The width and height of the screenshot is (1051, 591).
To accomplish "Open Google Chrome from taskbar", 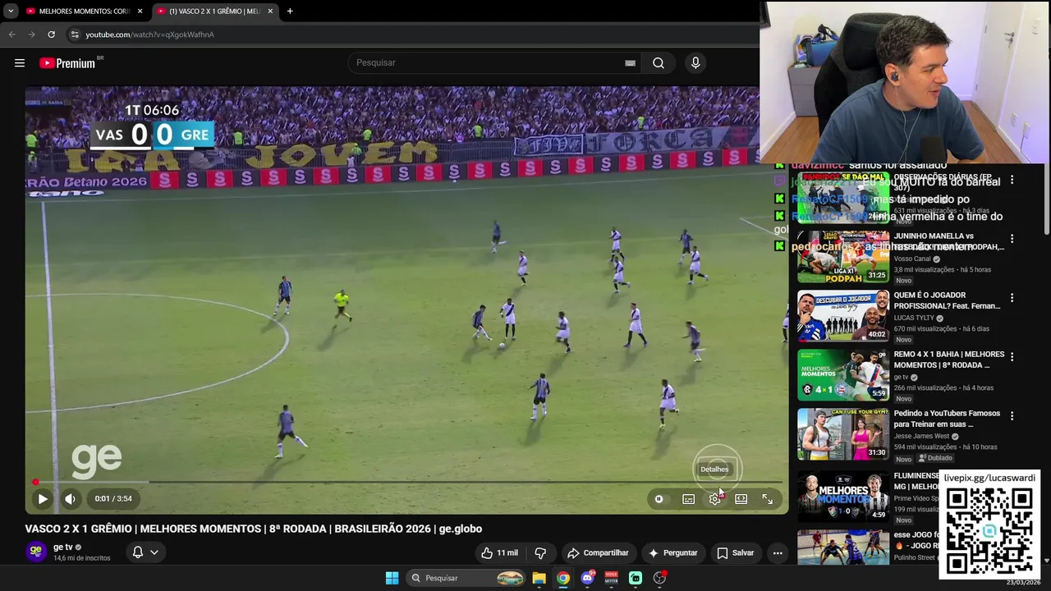I will point(562,578).
